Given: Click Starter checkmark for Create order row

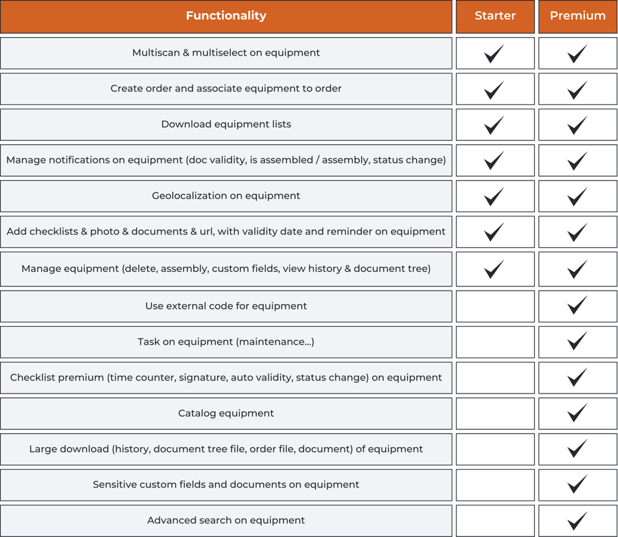Looking at the screenshot, I should 494,89.
